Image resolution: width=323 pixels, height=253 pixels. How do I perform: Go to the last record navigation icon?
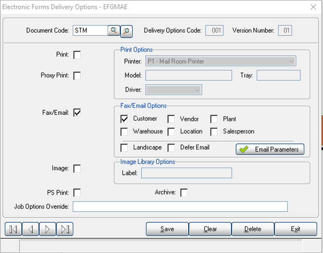click(x=65, y=229)
